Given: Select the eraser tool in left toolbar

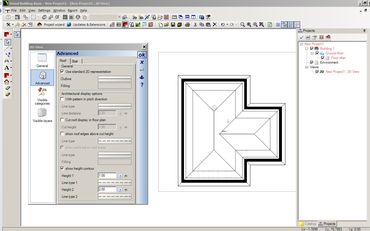Looking at the screenshot, I should pos(8,88).
